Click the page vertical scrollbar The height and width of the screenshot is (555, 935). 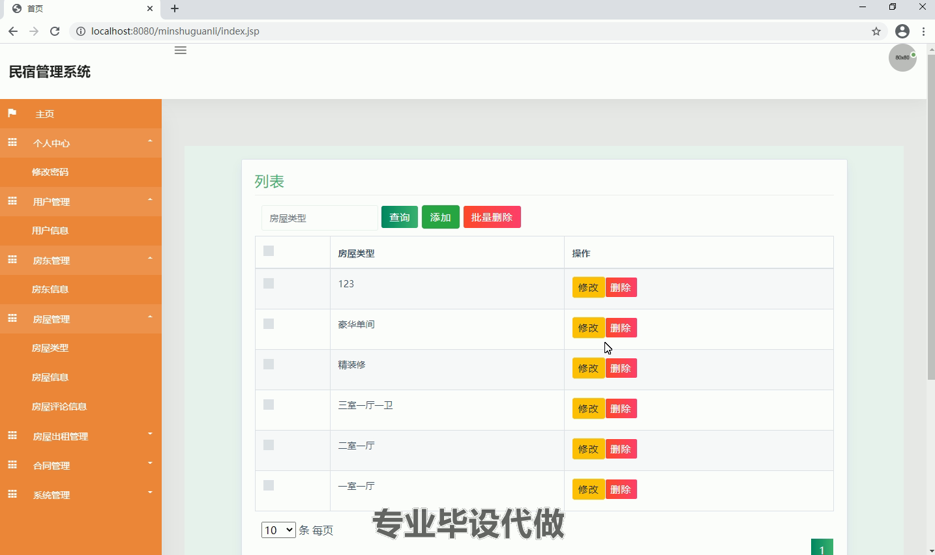[x=931, y=217]
